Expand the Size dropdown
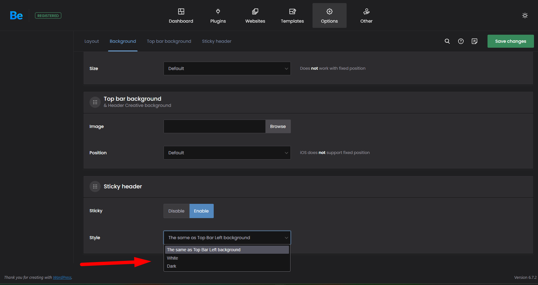 (227, 68)
